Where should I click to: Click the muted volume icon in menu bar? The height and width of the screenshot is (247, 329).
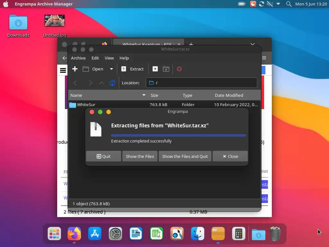[270, 4]
